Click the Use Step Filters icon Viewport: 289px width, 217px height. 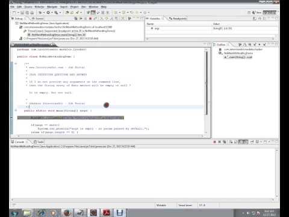[123, 19]
